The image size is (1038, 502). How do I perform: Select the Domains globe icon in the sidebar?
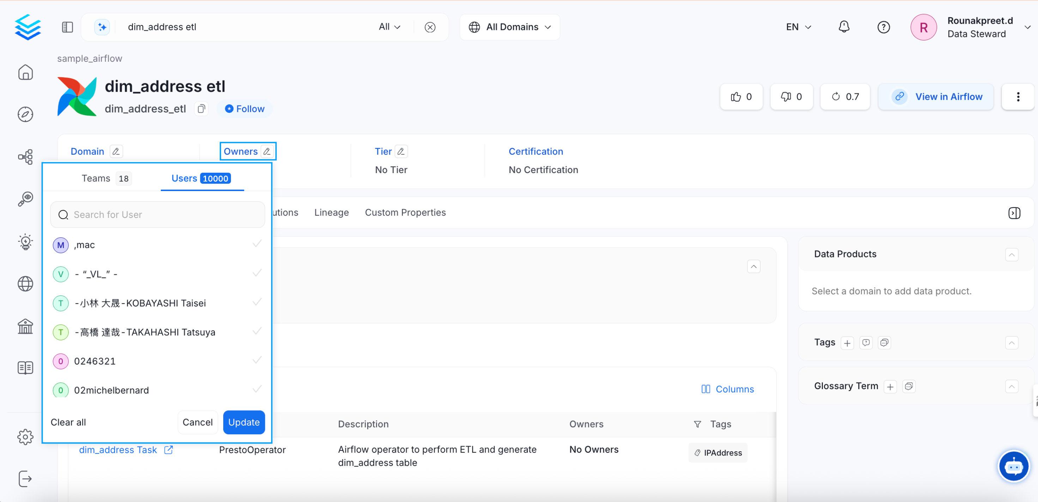(x=26, y=284)
